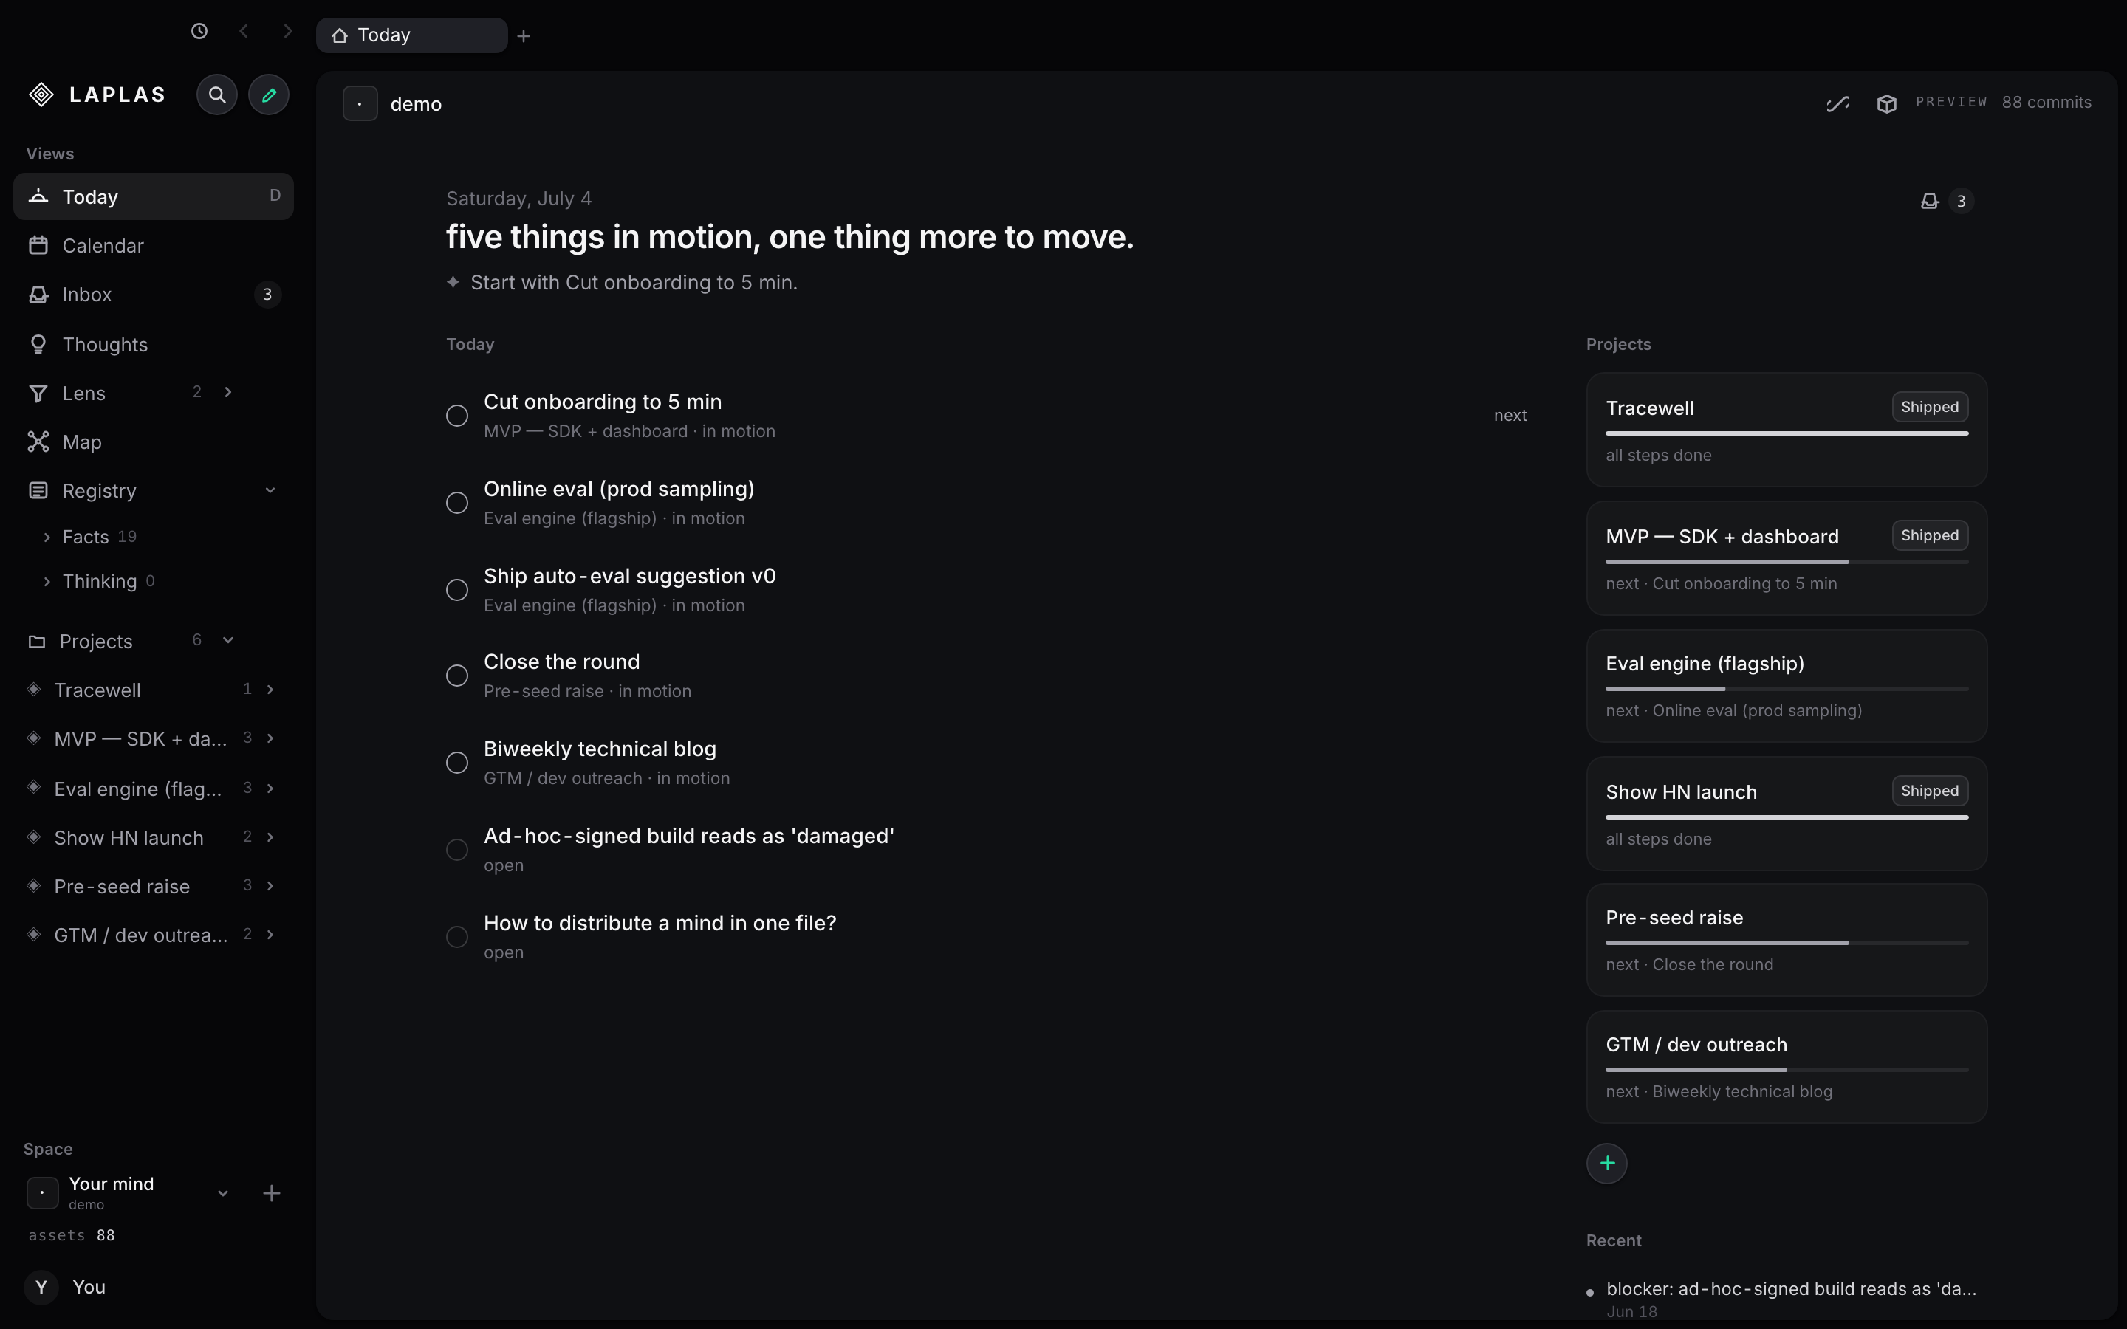2127x1329 pixels.
Task: Go forward with the right arrow
Action: coord(287,32)
